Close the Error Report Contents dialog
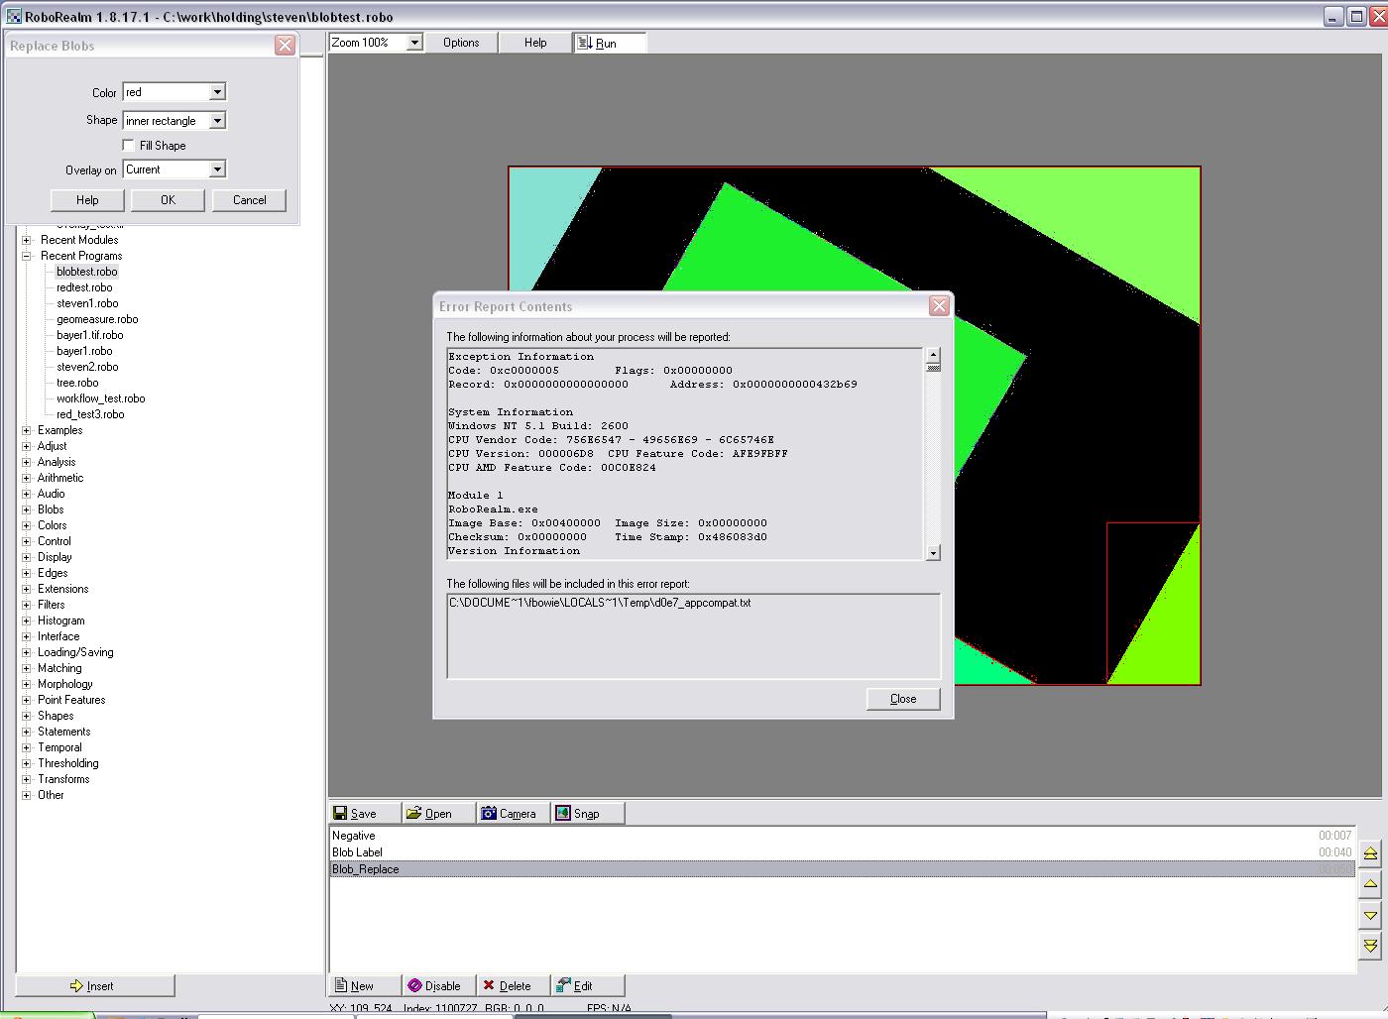The width and height of the screenshot is (1388, 1019). click(x=902, y=699)
